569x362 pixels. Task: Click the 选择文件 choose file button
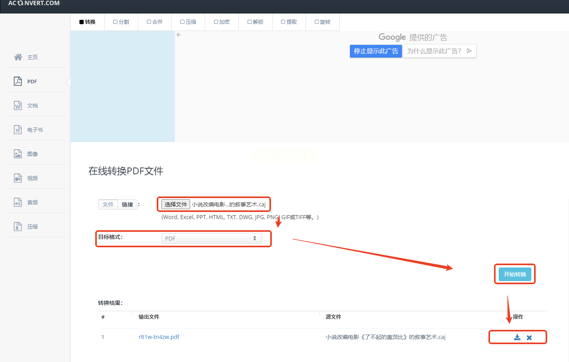click(x=176, y=204)
